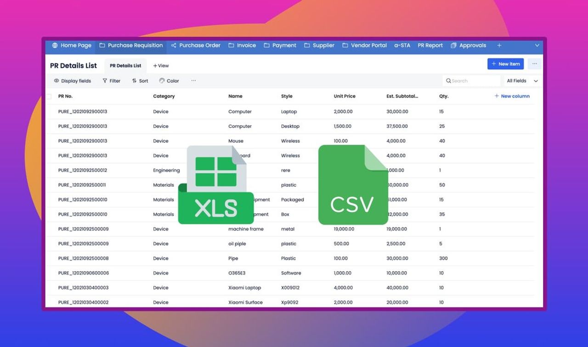588x347 pixels.
Task: Click the Category column header
Action: [x=164, y=97]
